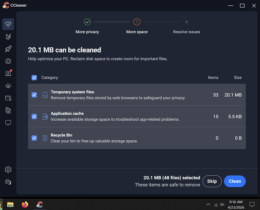
Task: Click the Size column header
Action: click(238, 78)
